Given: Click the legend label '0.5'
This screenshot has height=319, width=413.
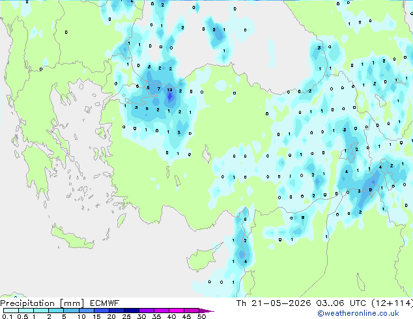Looking at the screenshot, I should coord(22,316).
